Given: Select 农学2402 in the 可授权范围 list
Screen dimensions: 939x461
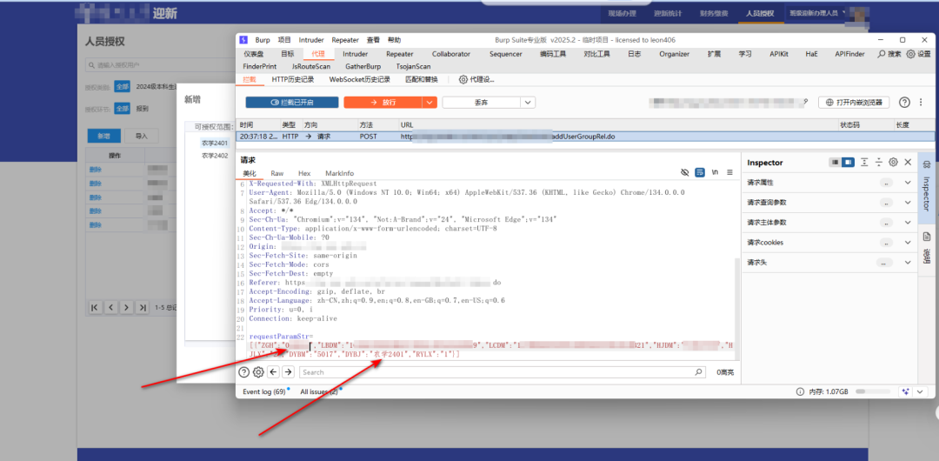Looking at the screenshot, I should click(215, 156).
